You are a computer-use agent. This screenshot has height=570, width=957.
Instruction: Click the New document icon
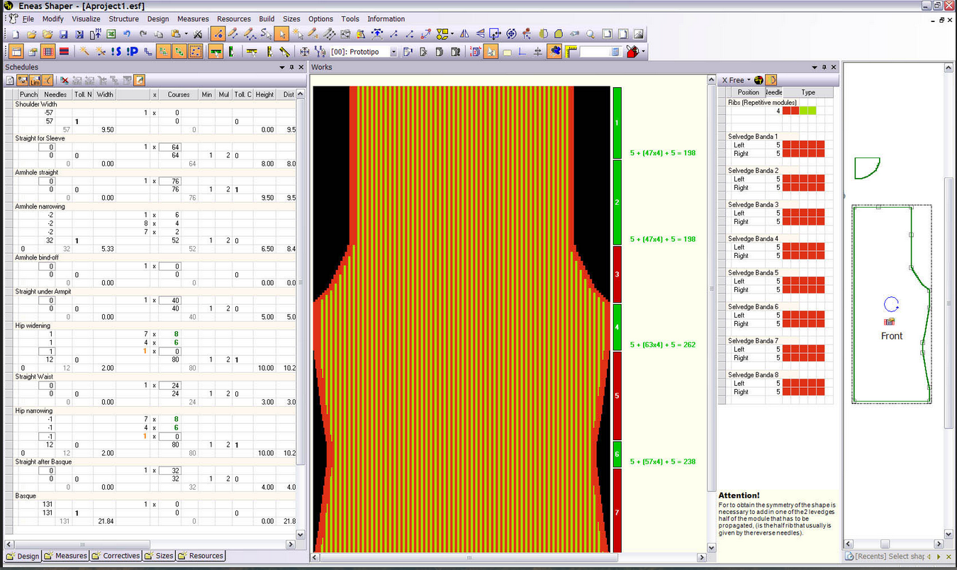[x=16, y=34]
